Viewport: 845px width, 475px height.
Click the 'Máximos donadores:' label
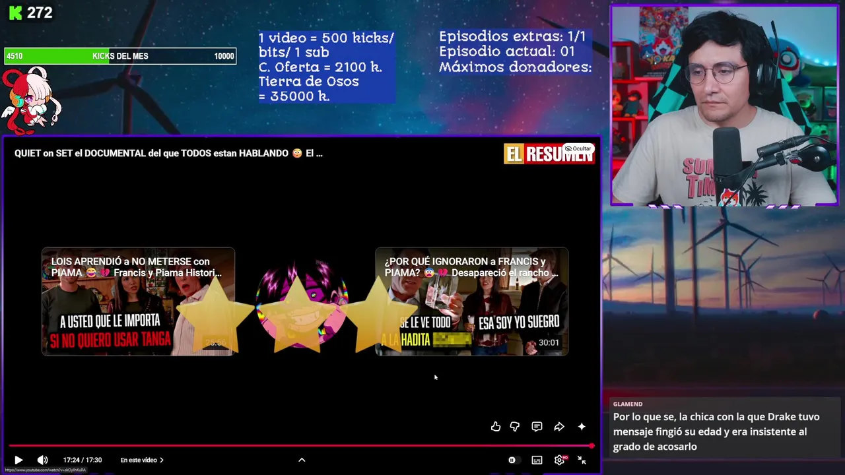[x=516, y=67]
